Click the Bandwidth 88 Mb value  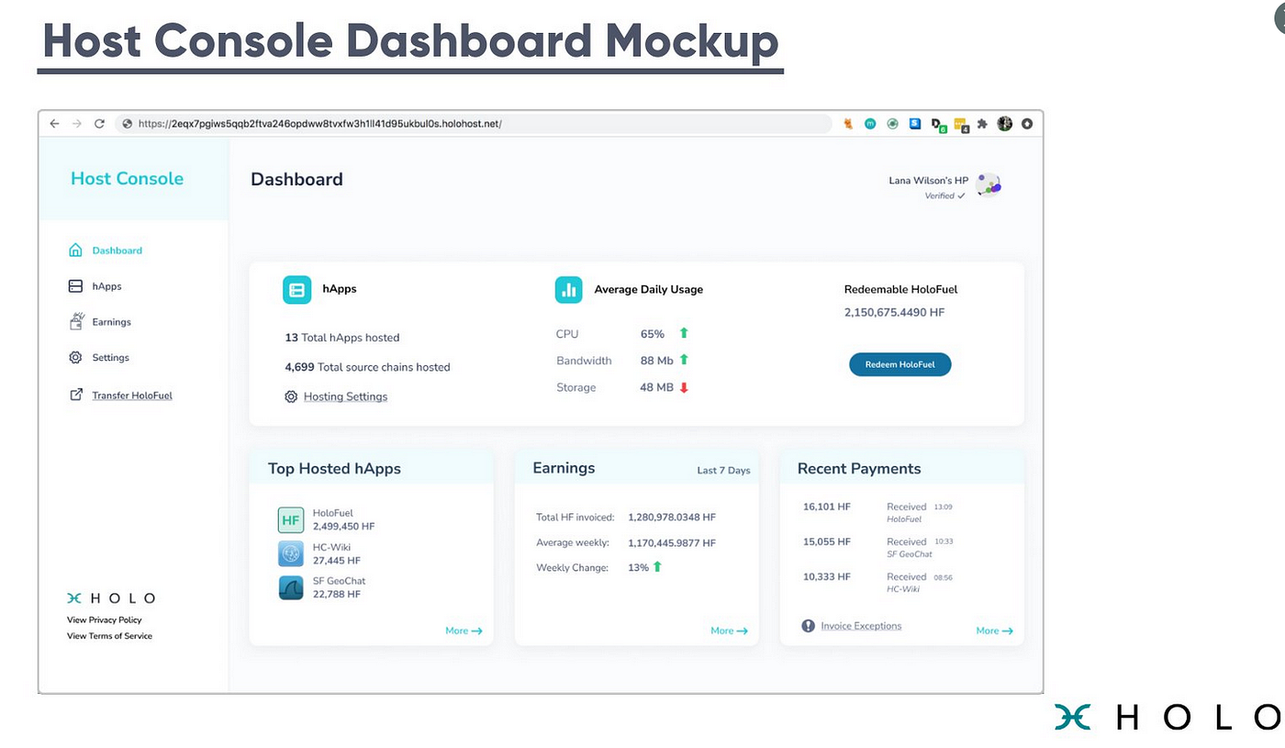pyautogui.click(x=657, y=361)
